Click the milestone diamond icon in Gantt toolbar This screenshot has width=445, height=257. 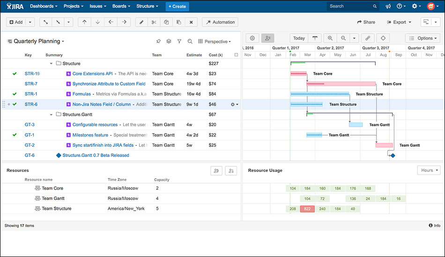383,38
